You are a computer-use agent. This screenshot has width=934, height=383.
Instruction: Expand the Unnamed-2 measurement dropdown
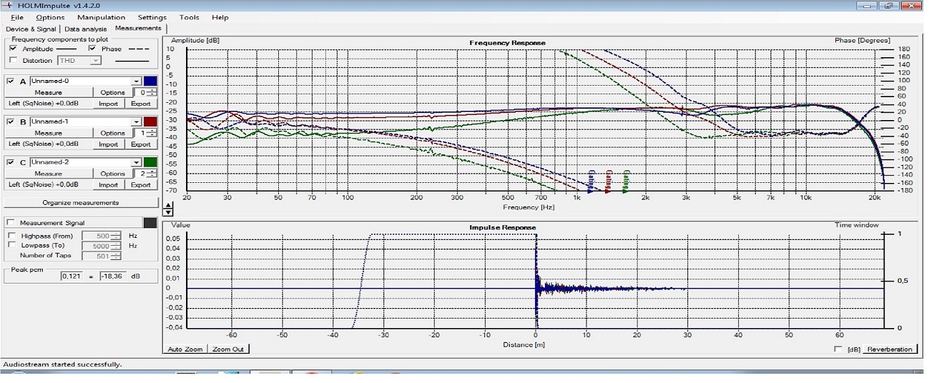point(136,162)
